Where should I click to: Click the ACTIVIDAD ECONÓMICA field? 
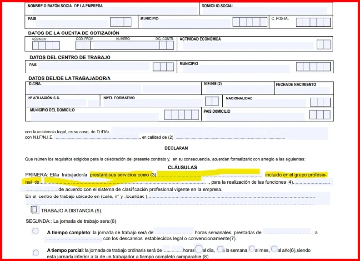pos(249,46)
